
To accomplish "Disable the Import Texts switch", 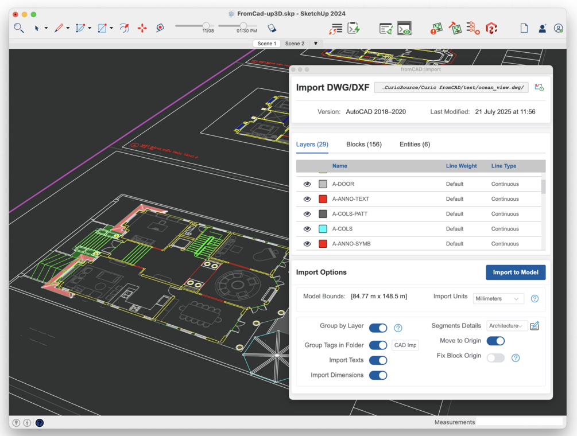I will click(x=378, y=360).
